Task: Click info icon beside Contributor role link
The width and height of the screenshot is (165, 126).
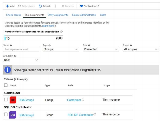Action: pos(83,100)
